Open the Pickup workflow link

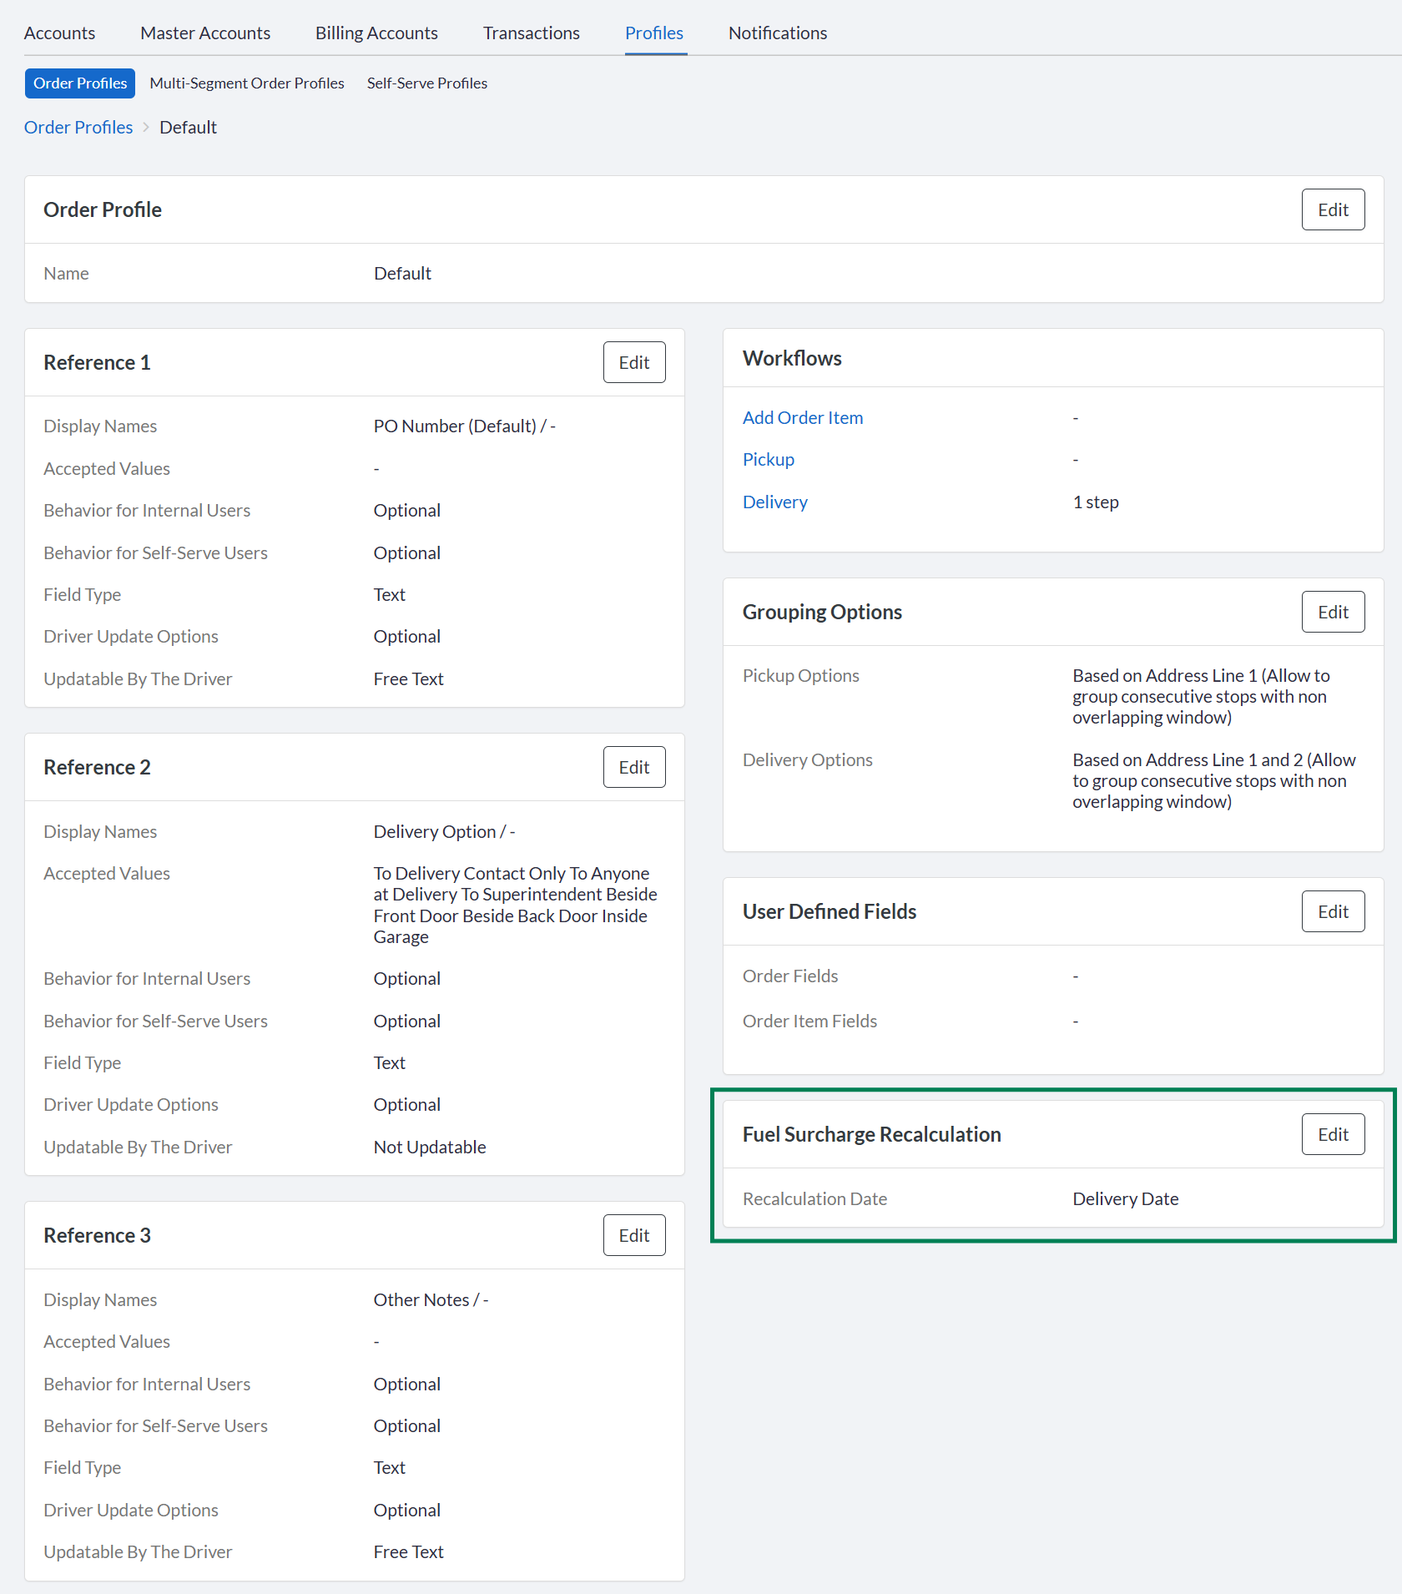point(769,459)
